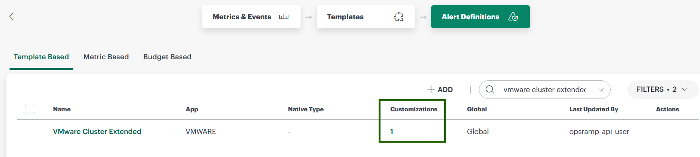This screenshot has height=157, width=700.
Task: Click the opsramp_api_user cell
Action: pos(599,131)
